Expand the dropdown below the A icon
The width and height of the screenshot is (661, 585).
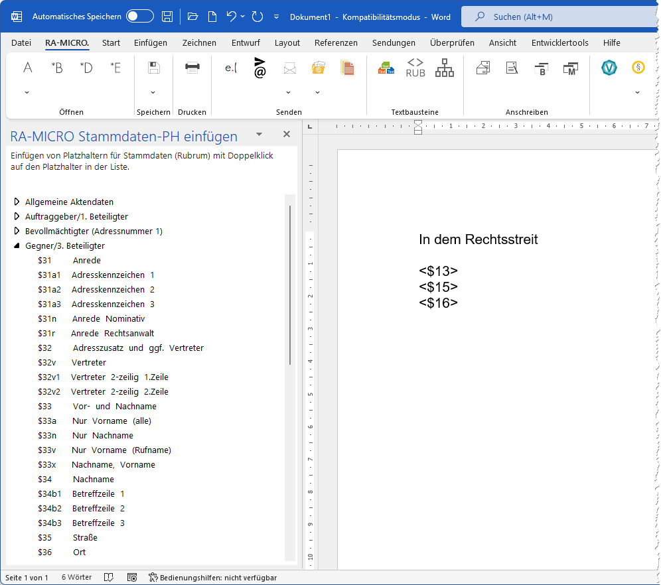pos(27,92)
